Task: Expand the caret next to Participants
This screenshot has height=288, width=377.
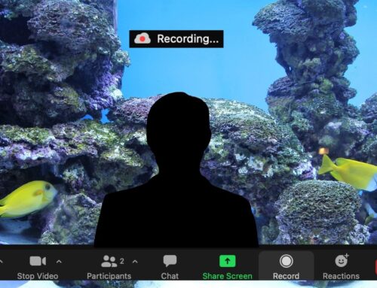Action: pyautogui.click(x=135, y=262)
